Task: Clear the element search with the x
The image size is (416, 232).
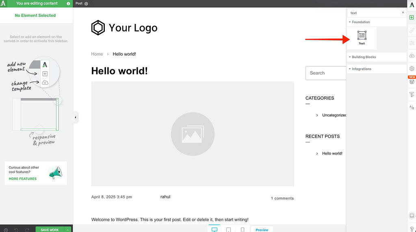Action: (x=403, y=13)
